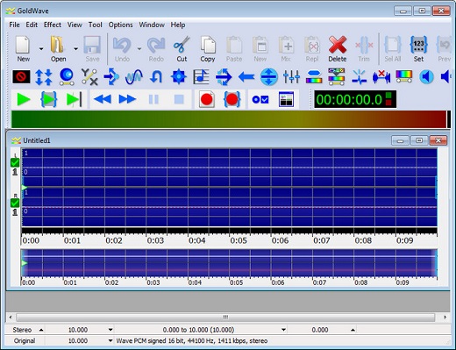Click the Wave PCM format status text
This screenshot has width=456, height=350.
(192, 340)
